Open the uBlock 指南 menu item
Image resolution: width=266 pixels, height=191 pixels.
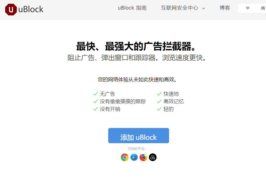[132, 8]
